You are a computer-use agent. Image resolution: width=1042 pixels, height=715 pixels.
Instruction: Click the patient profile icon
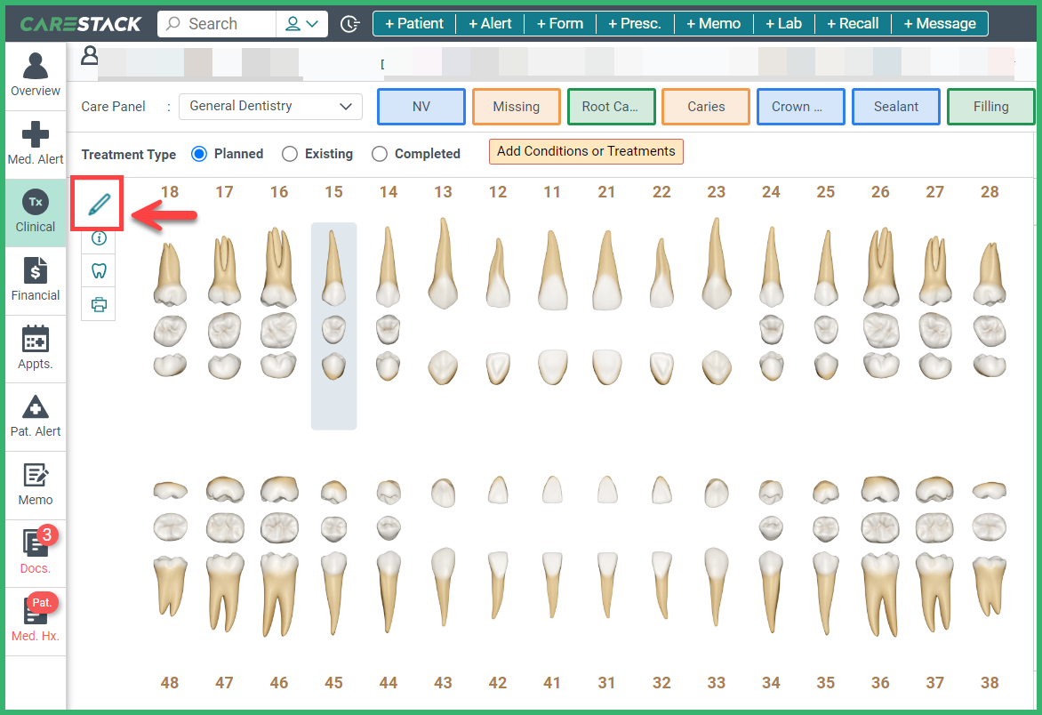89,55
